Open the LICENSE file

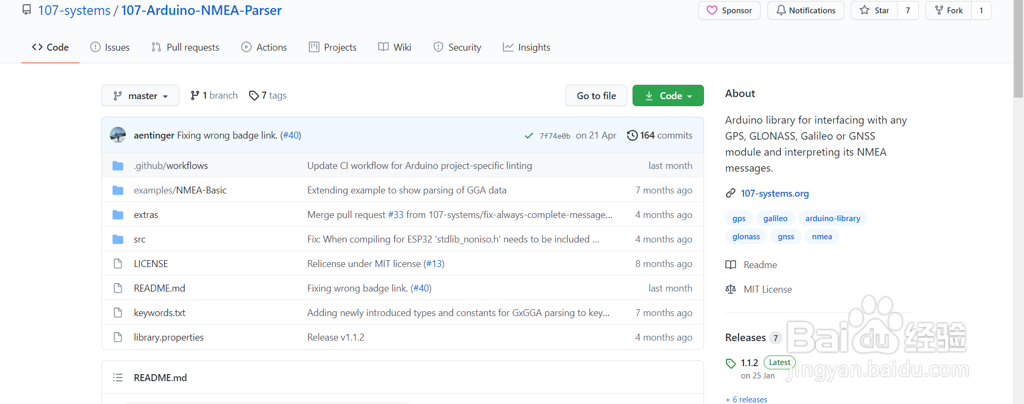[151, 264]
